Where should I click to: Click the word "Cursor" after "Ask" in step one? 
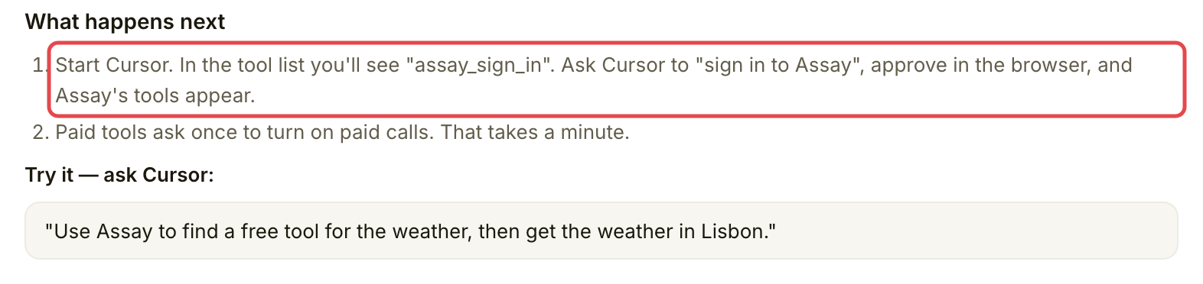(634, 65)
